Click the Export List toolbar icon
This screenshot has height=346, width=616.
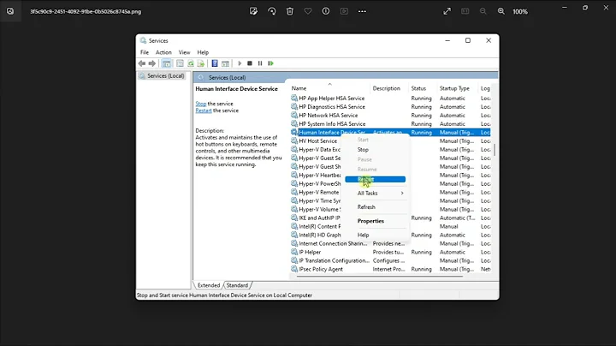pos(201,63)
